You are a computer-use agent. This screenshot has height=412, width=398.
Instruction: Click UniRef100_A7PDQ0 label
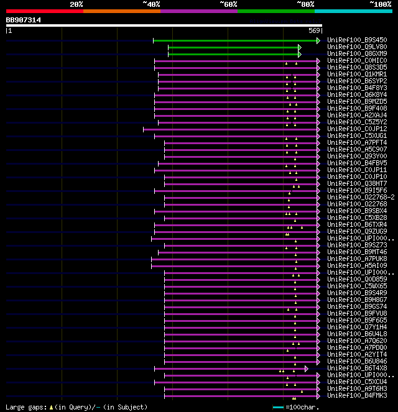357,347
